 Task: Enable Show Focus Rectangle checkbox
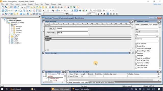(x=136, y=48)
